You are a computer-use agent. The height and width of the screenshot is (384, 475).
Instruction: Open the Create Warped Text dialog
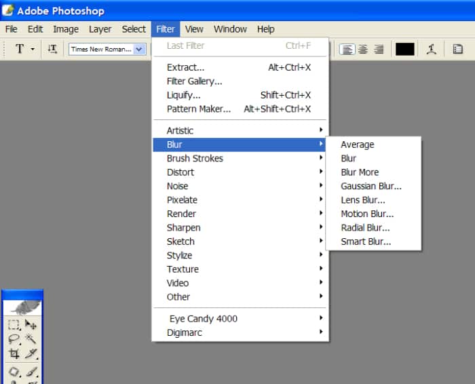pos(432,49)
